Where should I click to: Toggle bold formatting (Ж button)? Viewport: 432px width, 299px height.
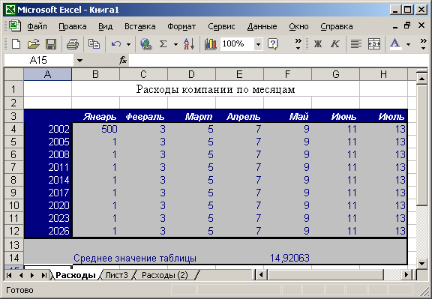coord(318,43)
